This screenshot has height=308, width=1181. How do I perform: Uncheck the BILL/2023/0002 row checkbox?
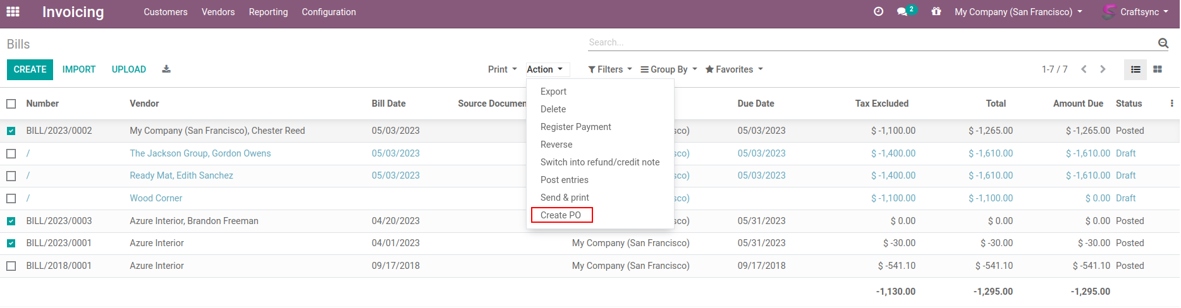[x=11, y=131]
